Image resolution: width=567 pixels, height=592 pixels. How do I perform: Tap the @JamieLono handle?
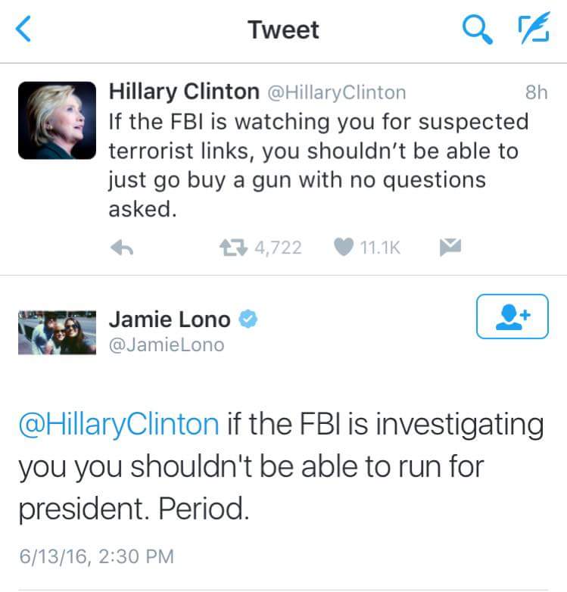tap(167, 344)
